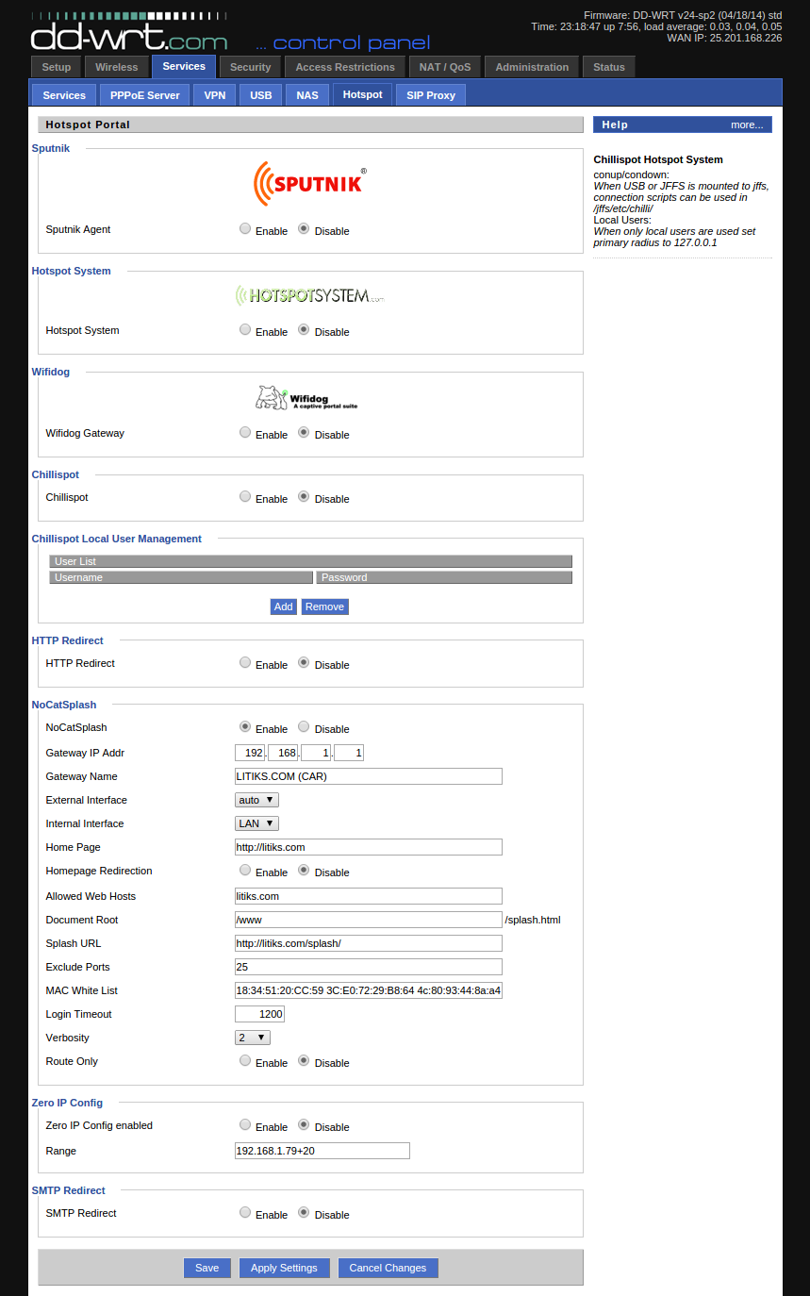The image size is (810, 1296).
Task: Switch to the Security tab
Action: [x=250, y=67]
